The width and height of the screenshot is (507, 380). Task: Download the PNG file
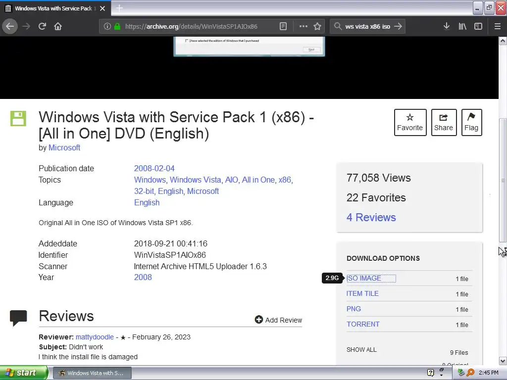click(x=354, y=309)
